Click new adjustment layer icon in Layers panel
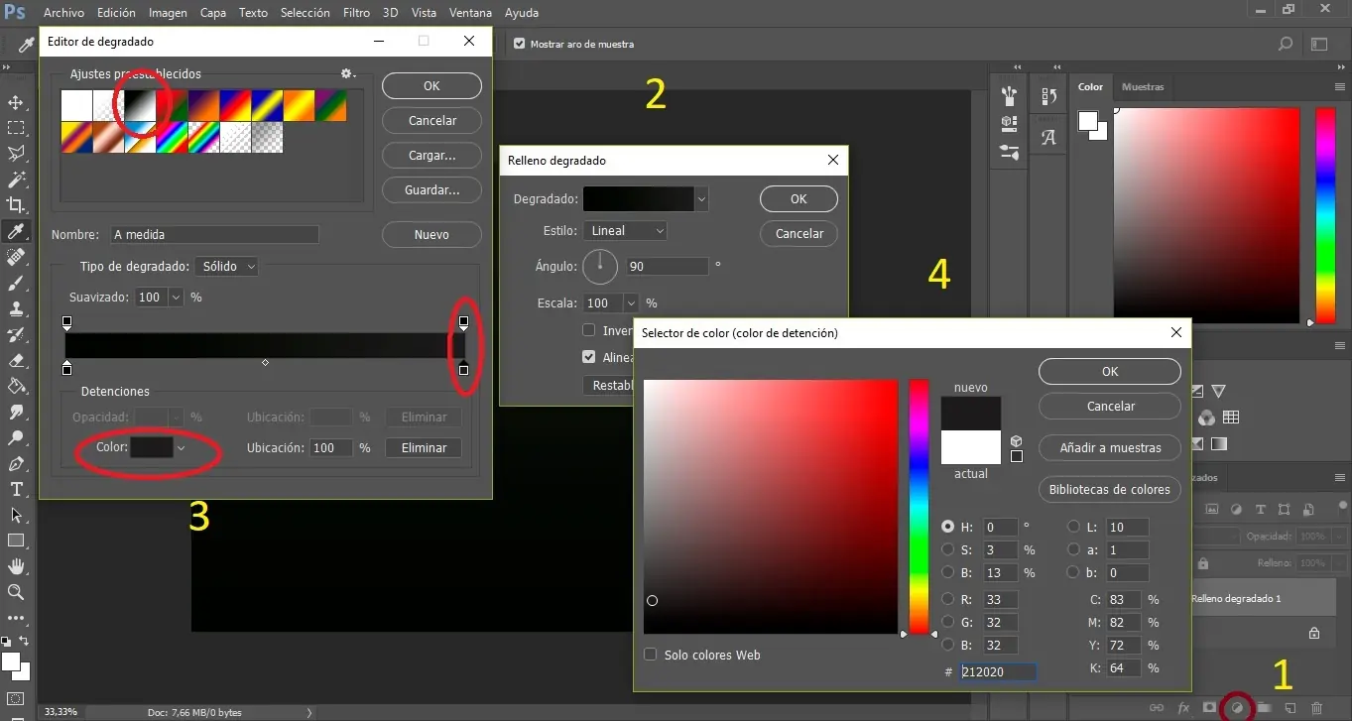The height and width of the screenshot is (721, 1352). (x=1237, y=707)
